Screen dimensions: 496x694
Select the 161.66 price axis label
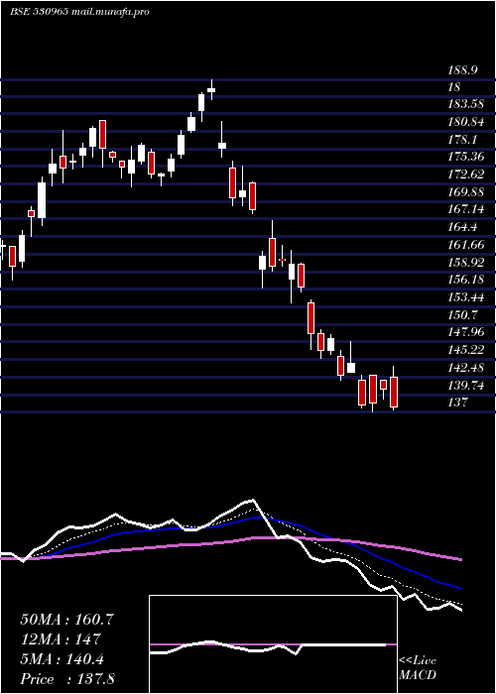click(x=466, y=245)
